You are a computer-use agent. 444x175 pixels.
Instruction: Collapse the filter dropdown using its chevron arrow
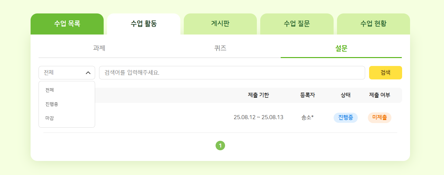88,73
